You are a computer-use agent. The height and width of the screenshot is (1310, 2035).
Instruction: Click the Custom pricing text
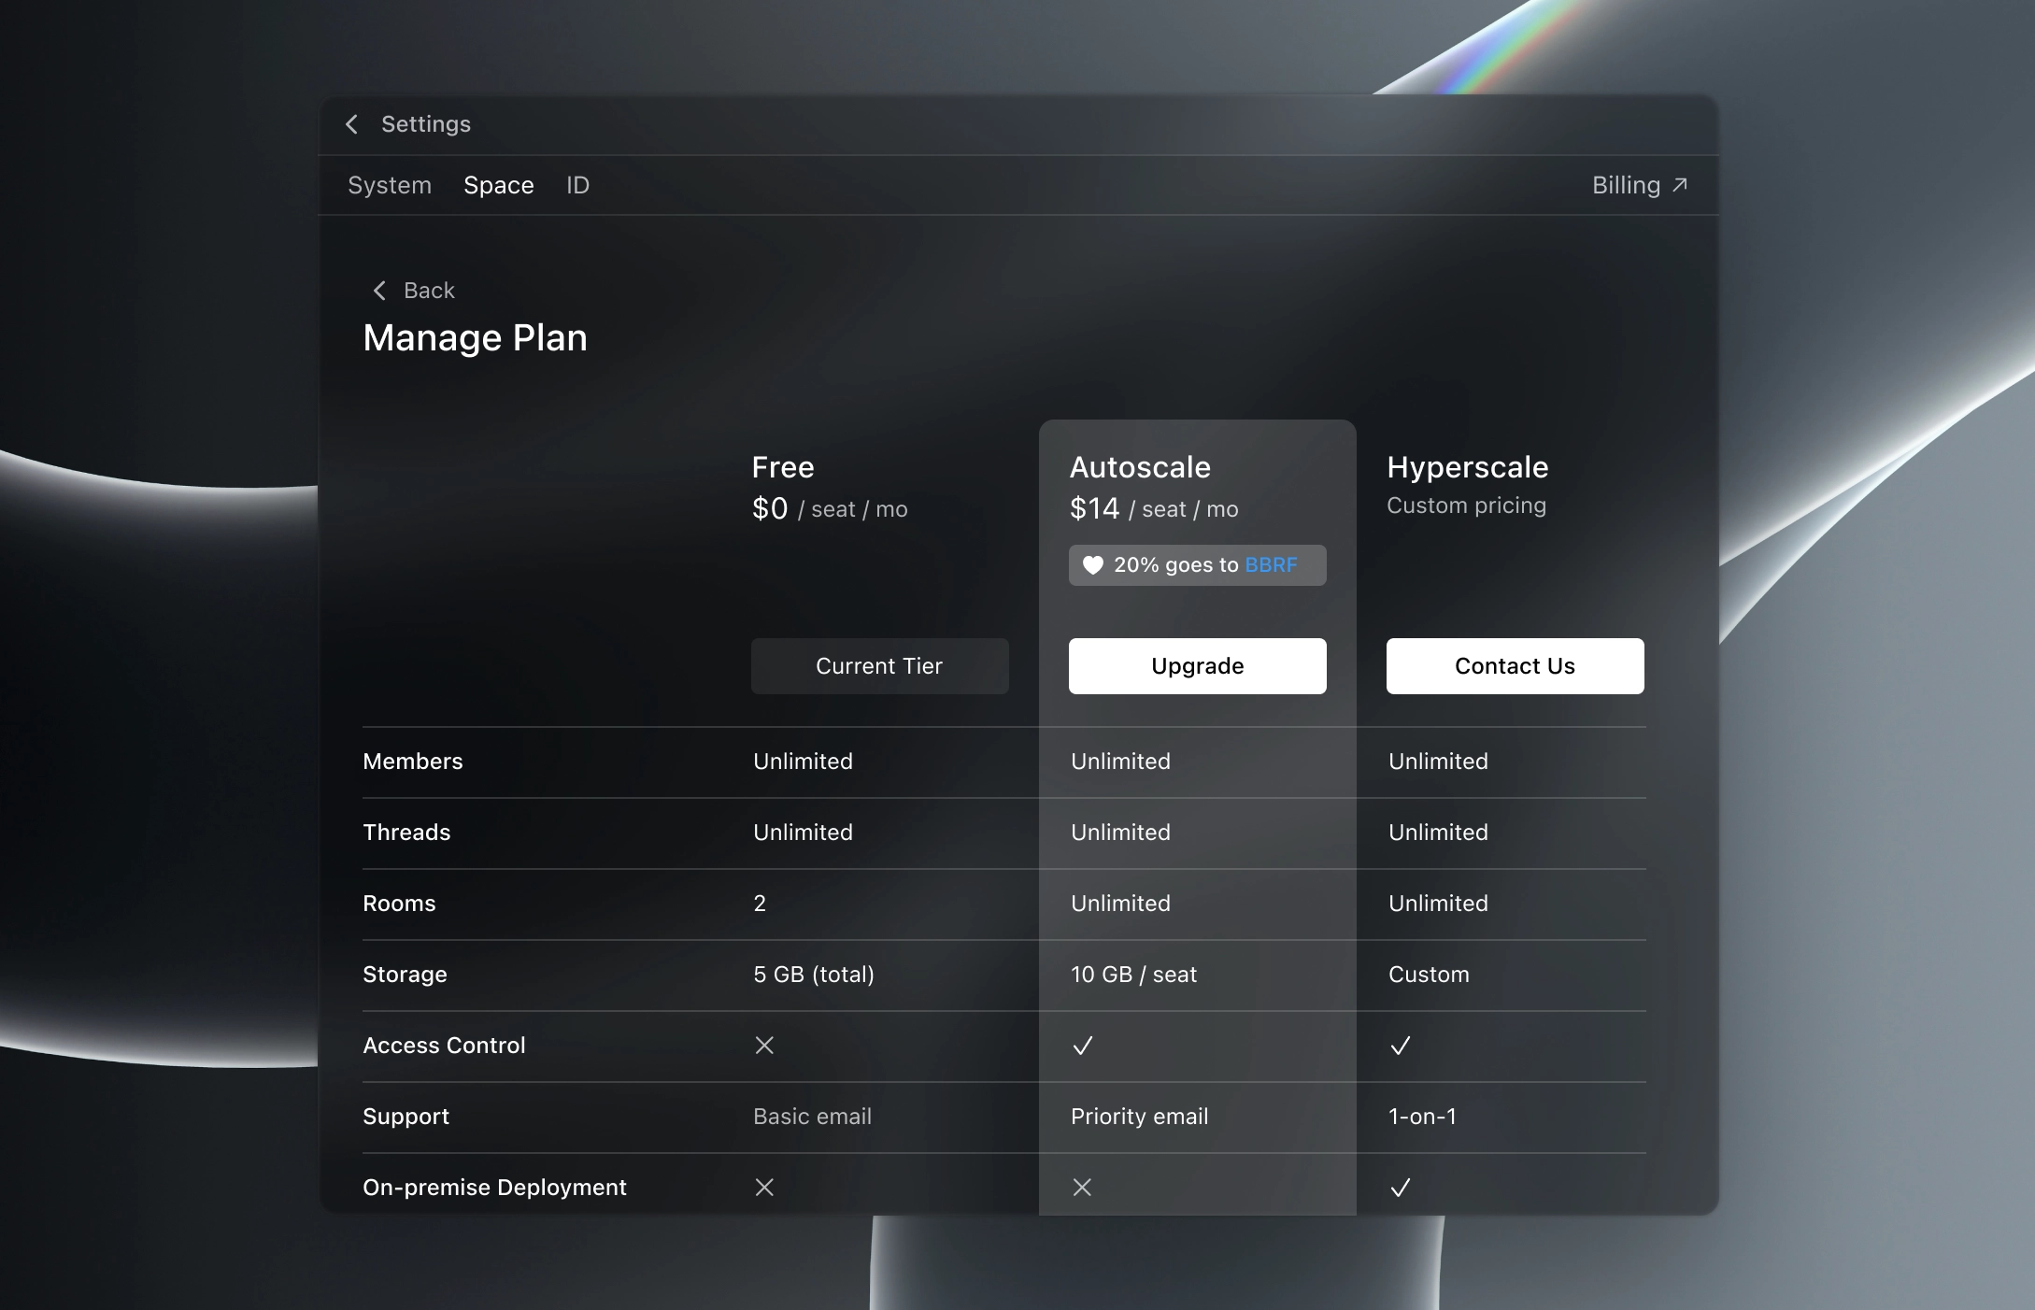tap(1466, 505)
